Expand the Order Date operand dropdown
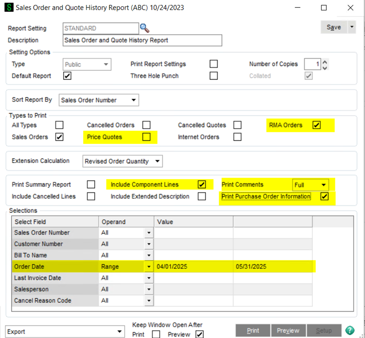The width and height of the screenshot is (365, 338). click(149, 267)
